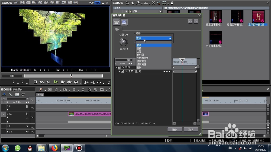The image size is (271, 152).
Task: Play the preview in the player
Action: tap(56, 82)
